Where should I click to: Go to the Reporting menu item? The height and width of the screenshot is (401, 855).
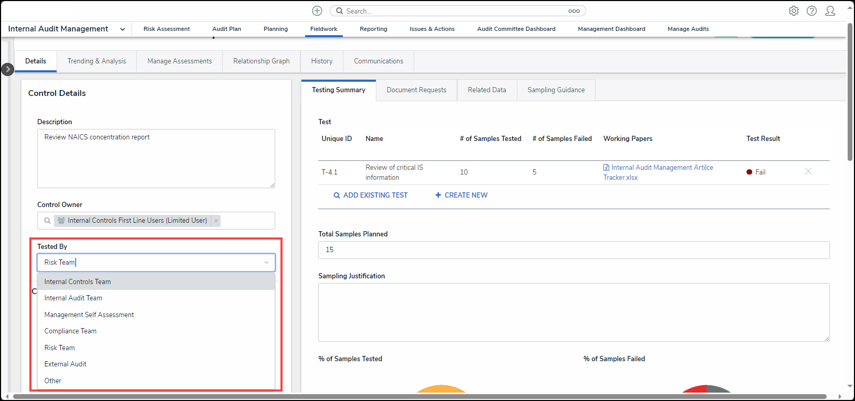pyautogui.click(x=373, y=29)
